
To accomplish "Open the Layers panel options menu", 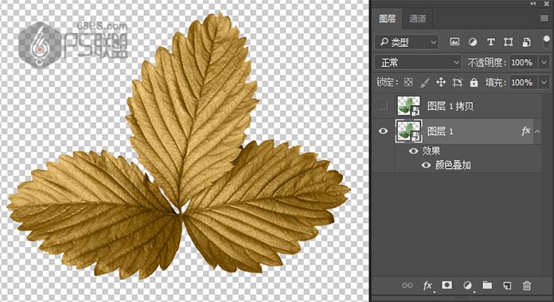I will click(544, 18).
